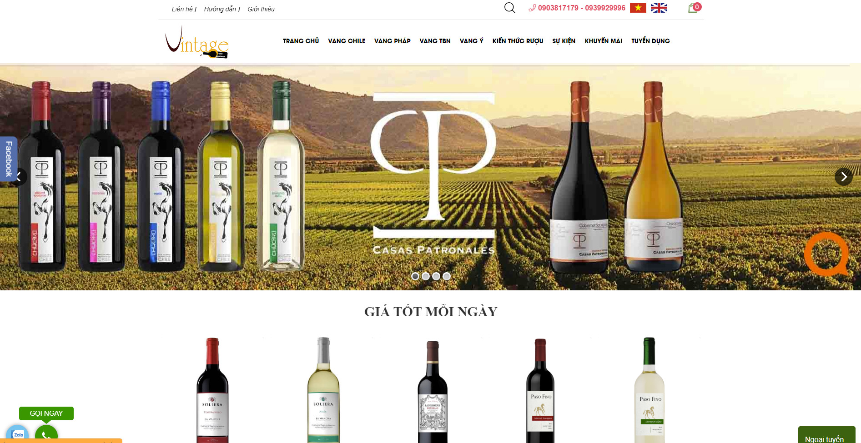This screenshot has height=443, width=861.
Task: Click the green phone call icon
Action: click(x=46, y=434)
